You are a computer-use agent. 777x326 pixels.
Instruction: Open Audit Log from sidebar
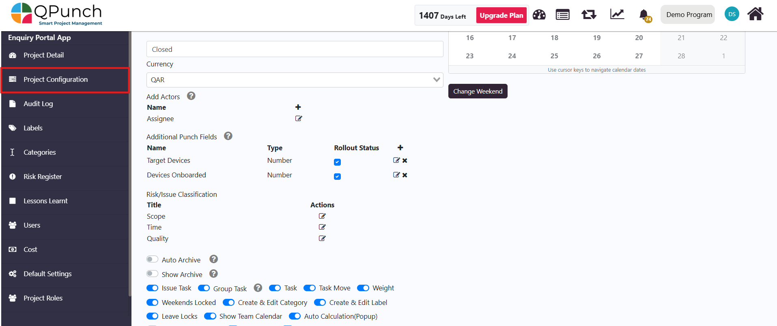tap(38, 104)
